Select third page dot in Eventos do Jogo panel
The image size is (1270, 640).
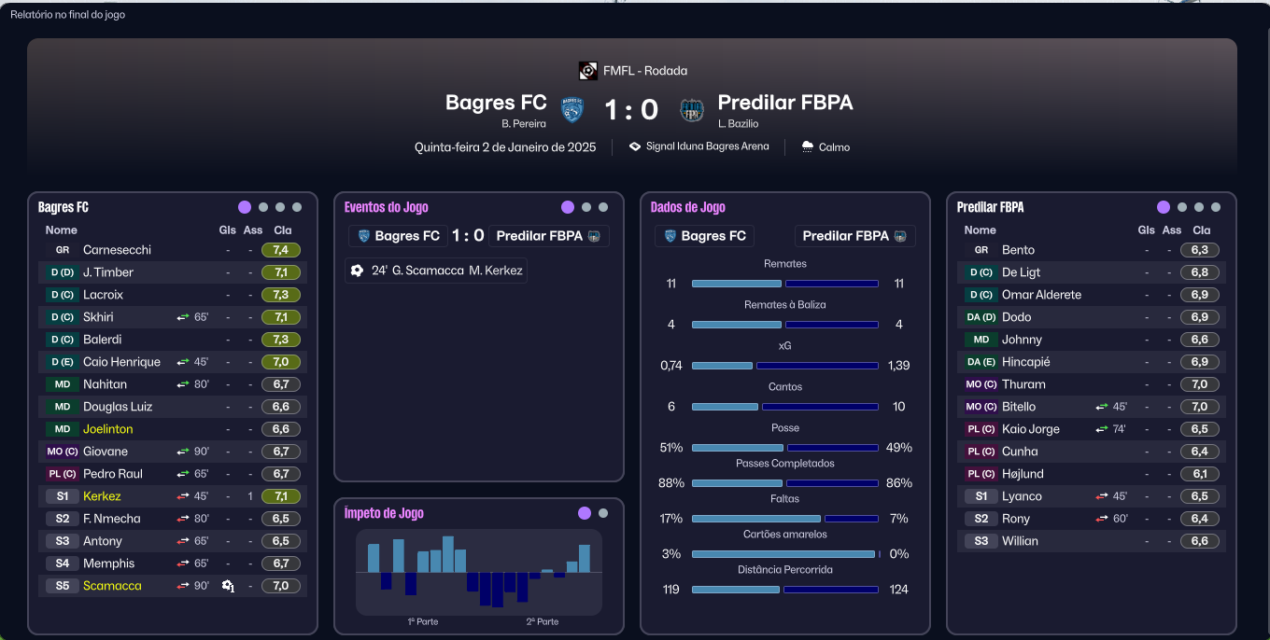click(603, 207)
